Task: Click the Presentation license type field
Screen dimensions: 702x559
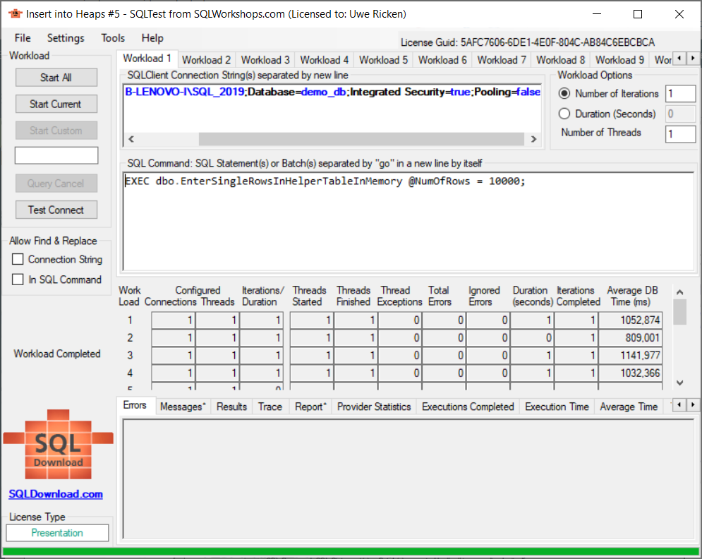Action: tap(57, 533)
